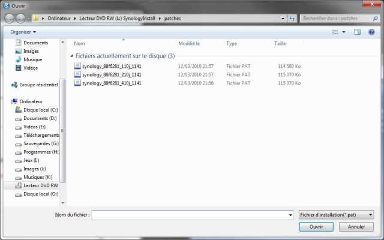This screenshot has height=240, width=384.
Task: Click the icon of synology_88f6281_410j_1141
Action: pyautogui.click(x=77, y=83)
